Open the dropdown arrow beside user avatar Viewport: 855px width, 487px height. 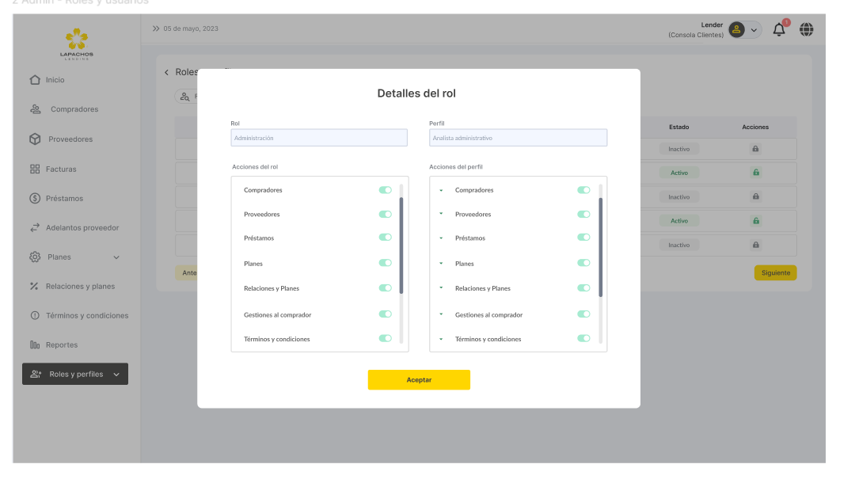[754, 30]
